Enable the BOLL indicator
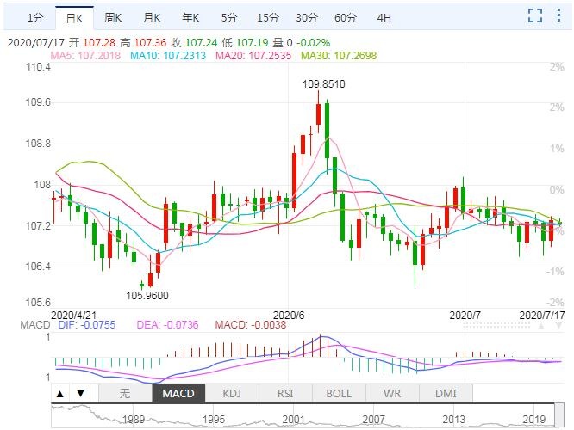Image resolution: width=574 pixels, height=430 pixels. [339, 394]
